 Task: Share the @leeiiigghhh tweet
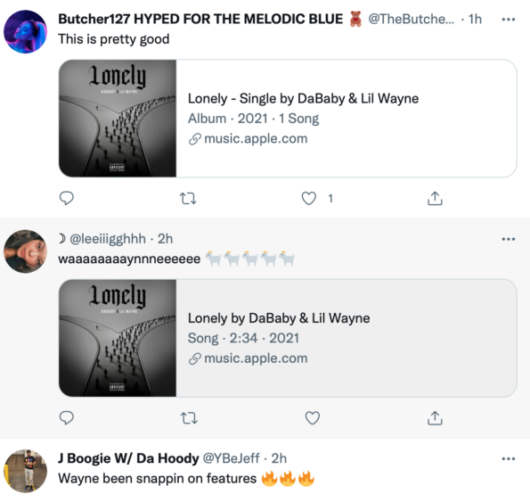point(435,418)
